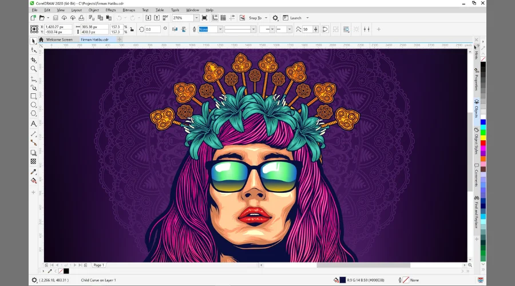Click blue swatch in color palette
This screenshot has height=286, width=515.
click(x=483, y=122)
